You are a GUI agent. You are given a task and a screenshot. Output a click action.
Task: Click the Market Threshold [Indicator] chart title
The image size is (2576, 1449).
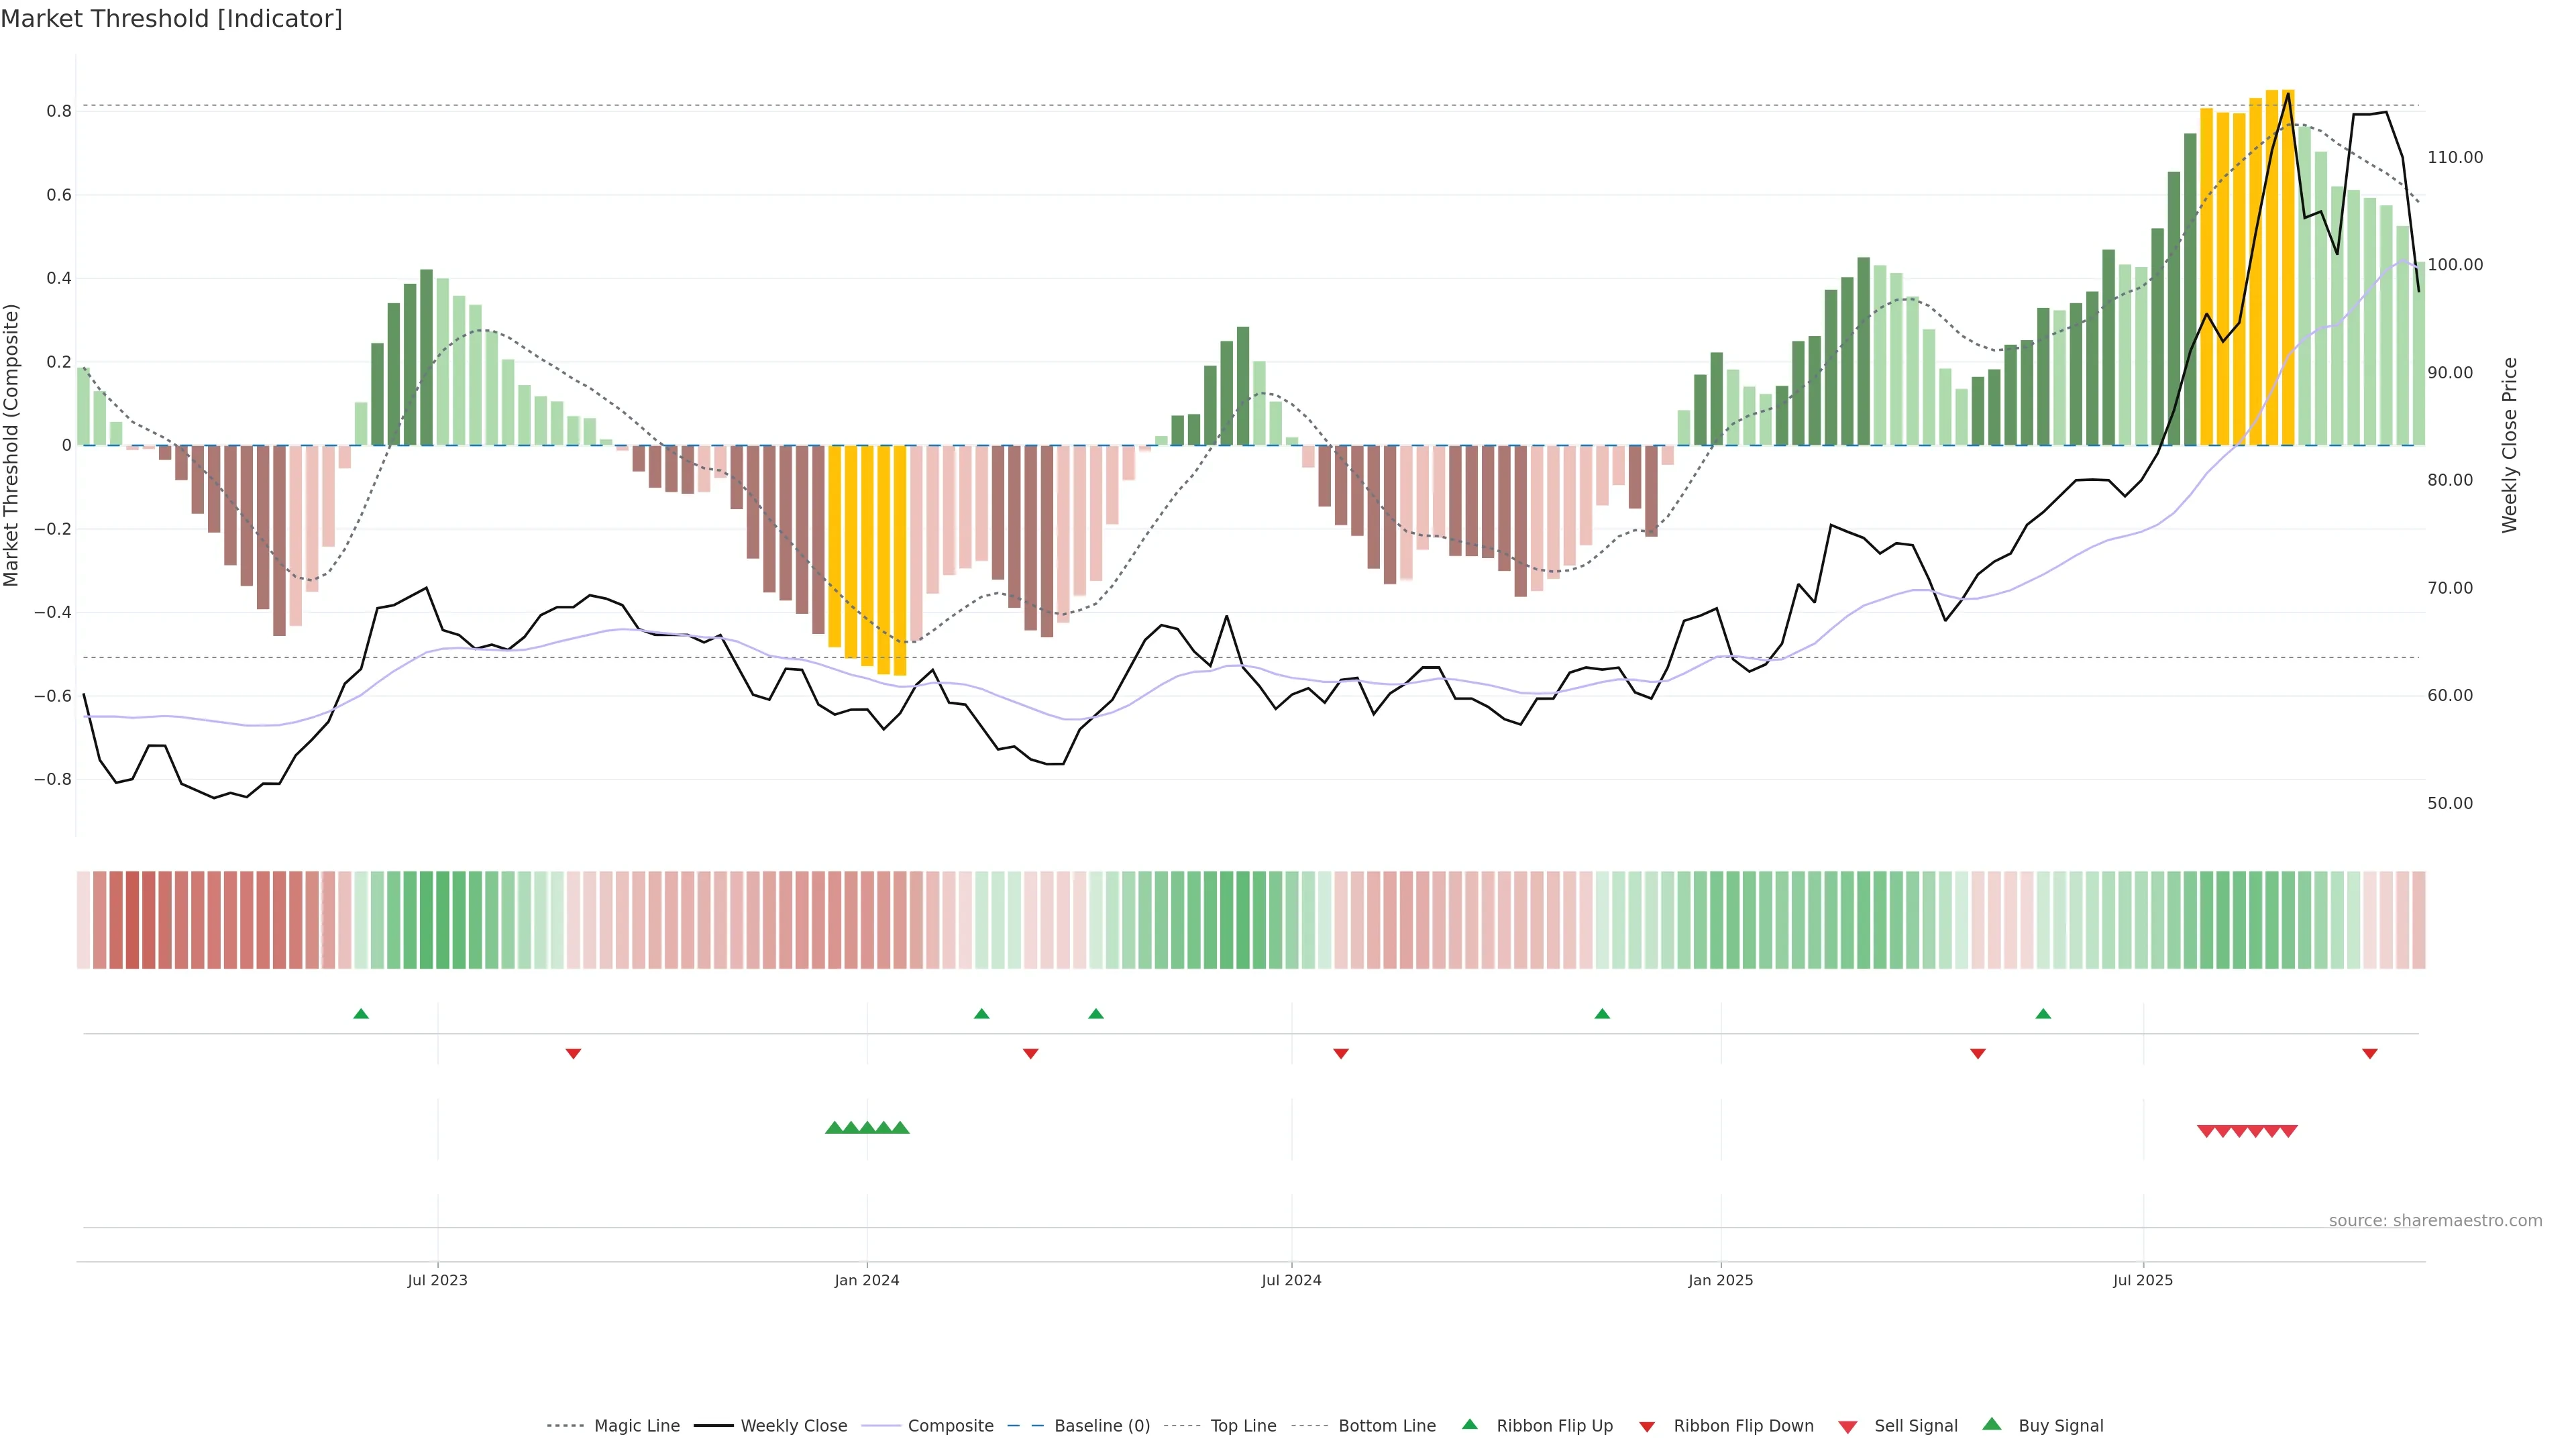click(171, 19)
